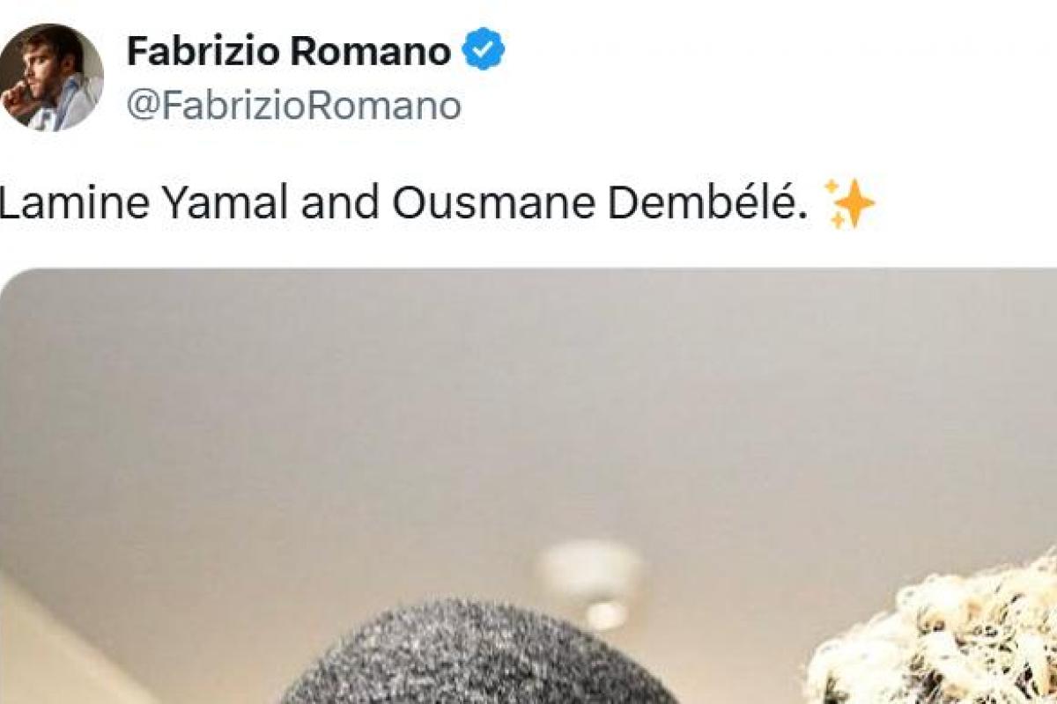Viewport: 1057px width, 704px height.
Task: Click the first name "Fabrizio" in header
Action: 203,51
